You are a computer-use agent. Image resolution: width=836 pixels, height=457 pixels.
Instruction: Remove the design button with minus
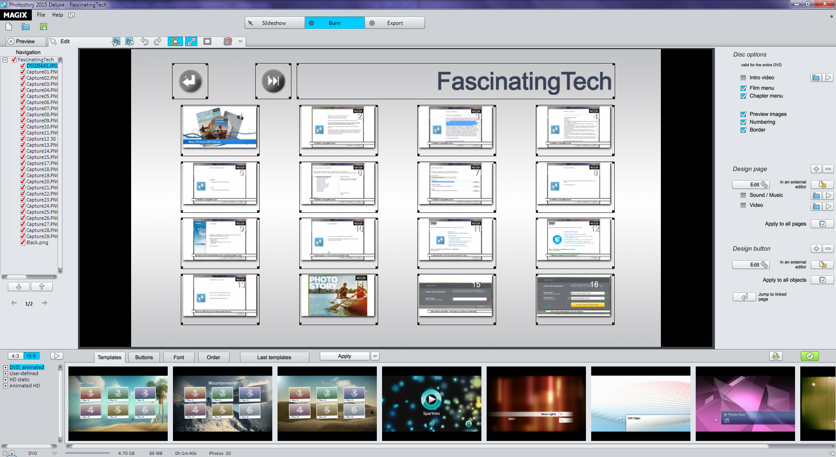click(828, 249)
